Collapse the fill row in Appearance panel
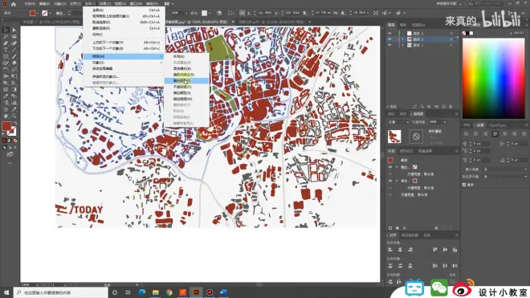 397,181
